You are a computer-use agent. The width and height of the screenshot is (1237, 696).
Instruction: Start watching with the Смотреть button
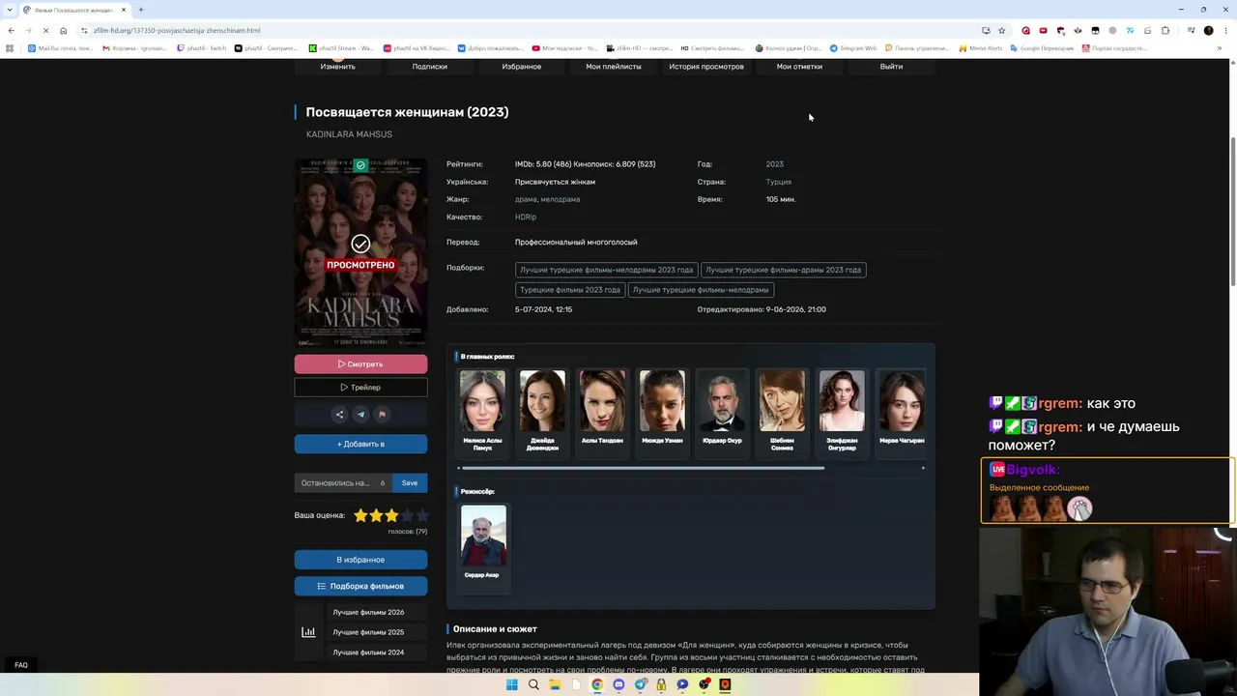[x=360, y=364]
